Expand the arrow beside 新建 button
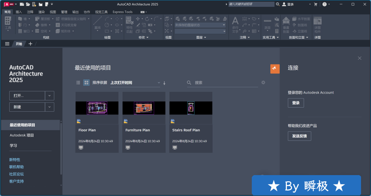Image resolution: width=371 pixels, height=196 pixels. pos(50,107)
